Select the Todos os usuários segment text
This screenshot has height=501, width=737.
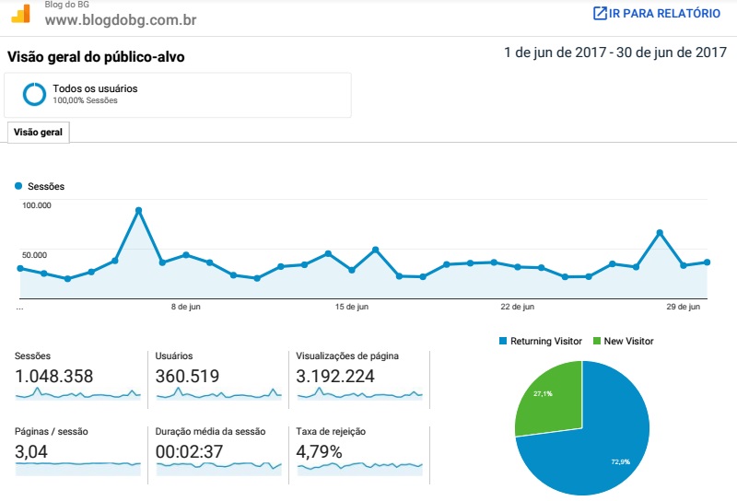click(x=95, y=88)
